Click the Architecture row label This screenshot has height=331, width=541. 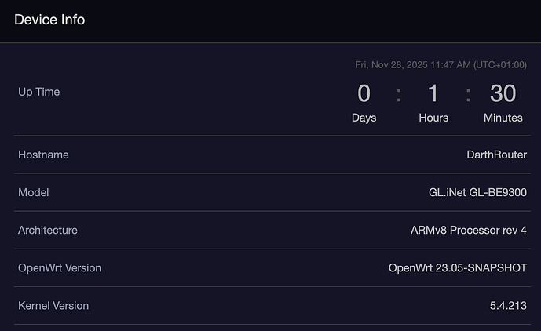47,230
